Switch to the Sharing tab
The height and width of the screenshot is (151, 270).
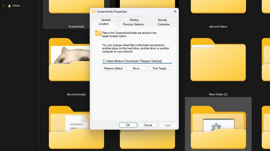(134, 20)
